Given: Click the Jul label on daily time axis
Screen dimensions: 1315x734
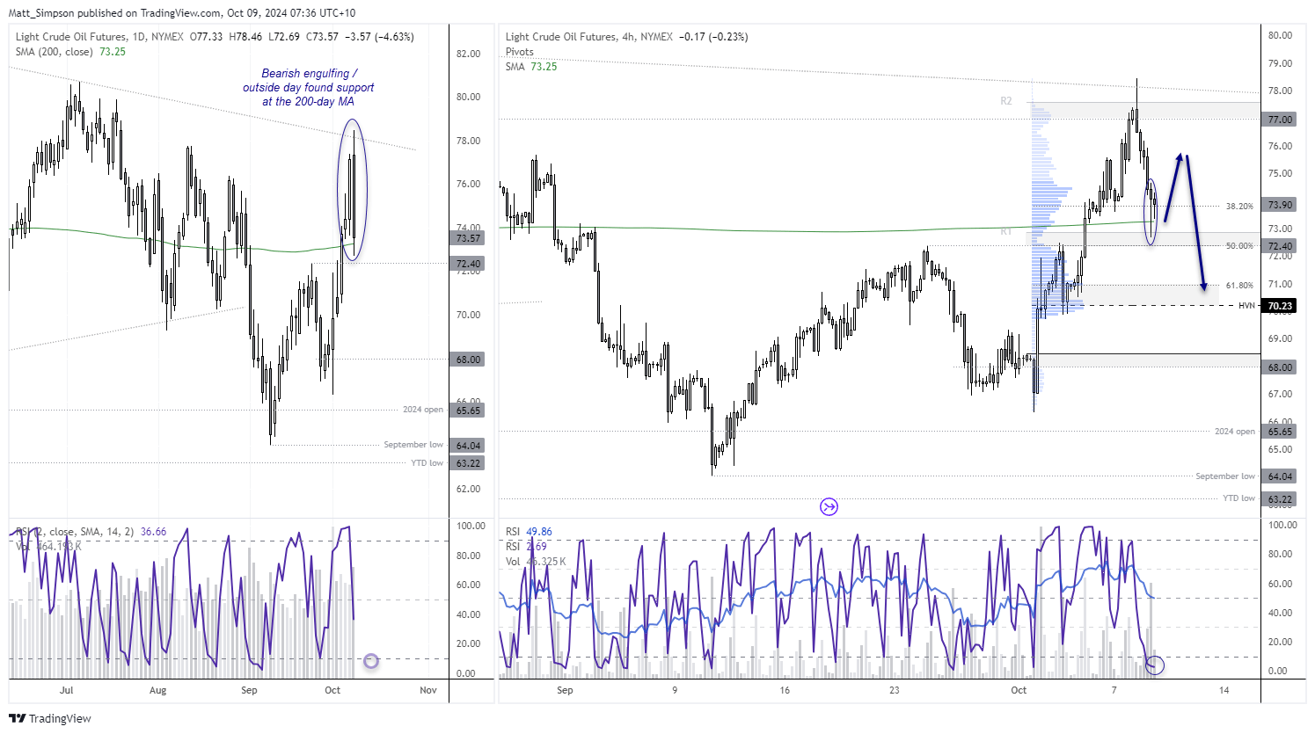Looking at the screenshot, I should [66, 690].
